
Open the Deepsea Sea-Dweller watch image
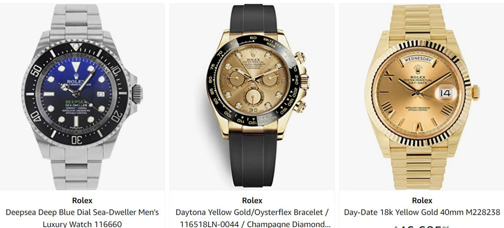click(x=82, y=97)
